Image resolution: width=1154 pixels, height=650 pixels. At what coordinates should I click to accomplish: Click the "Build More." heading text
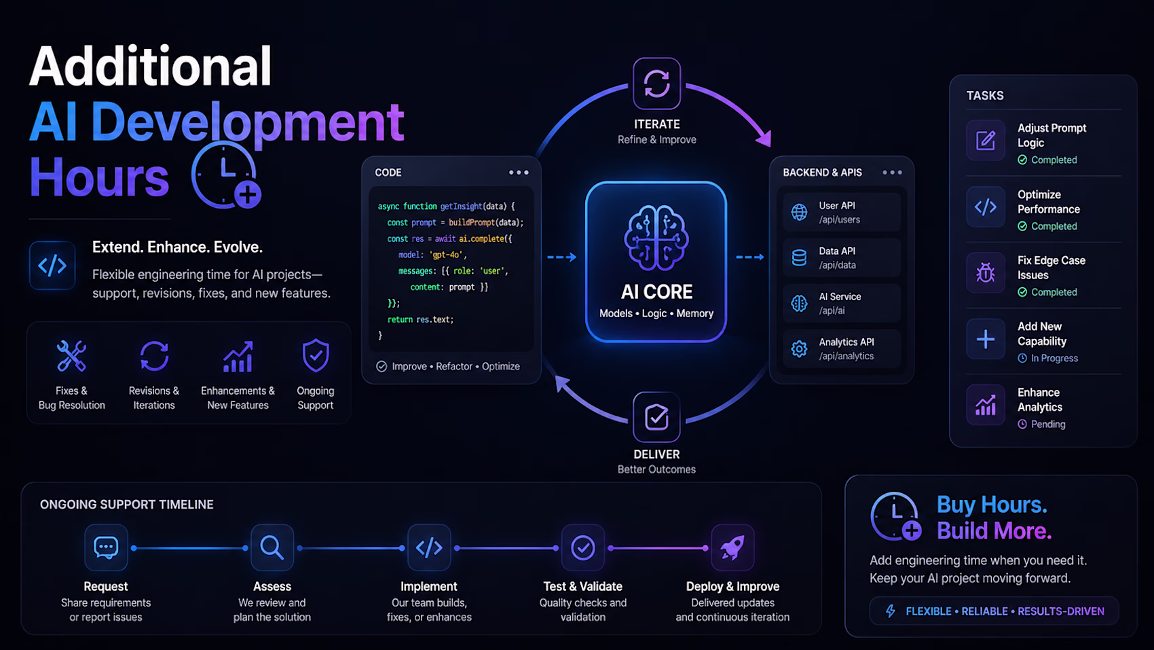[x=994, y=531]
